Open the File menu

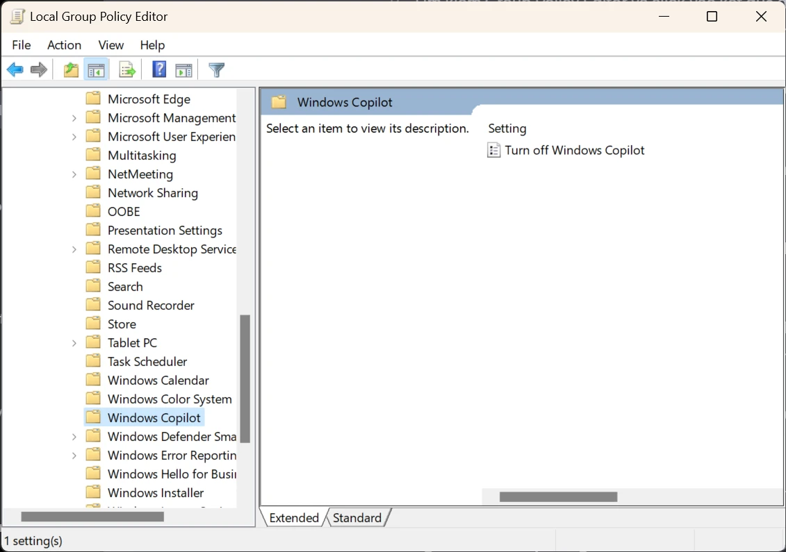pos(22,45)
